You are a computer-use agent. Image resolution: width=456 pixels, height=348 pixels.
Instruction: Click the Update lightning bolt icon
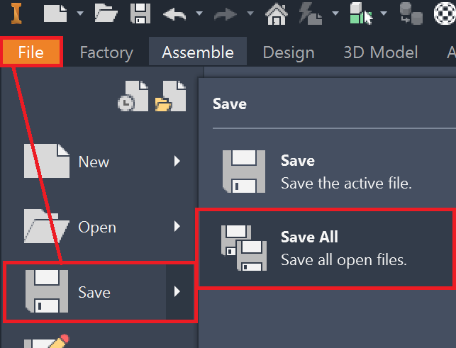point(309,13)
